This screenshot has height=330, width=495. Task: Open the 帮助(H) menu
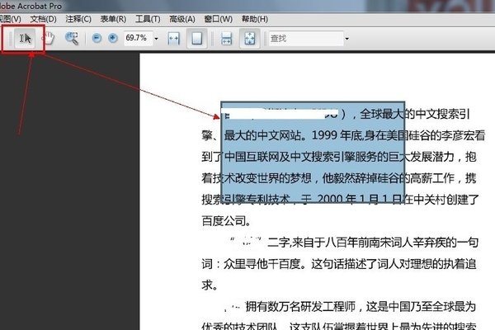pyautogui.click(x=255, y=19)
